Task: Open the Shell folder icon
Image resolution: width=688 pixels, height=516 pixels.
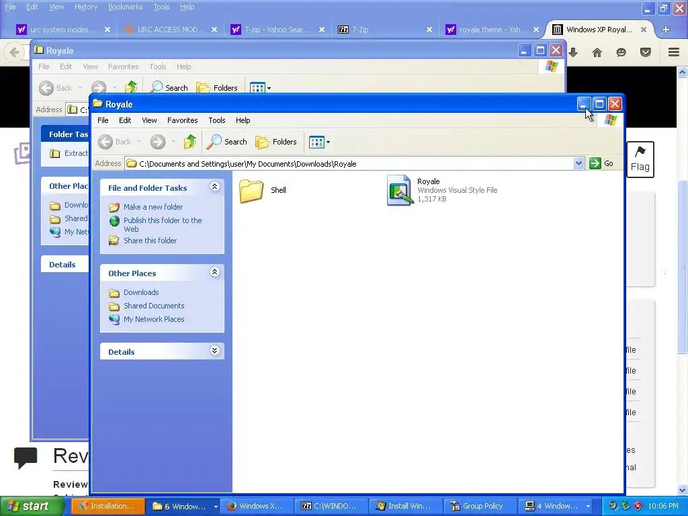Action: (x=251, y=191)
